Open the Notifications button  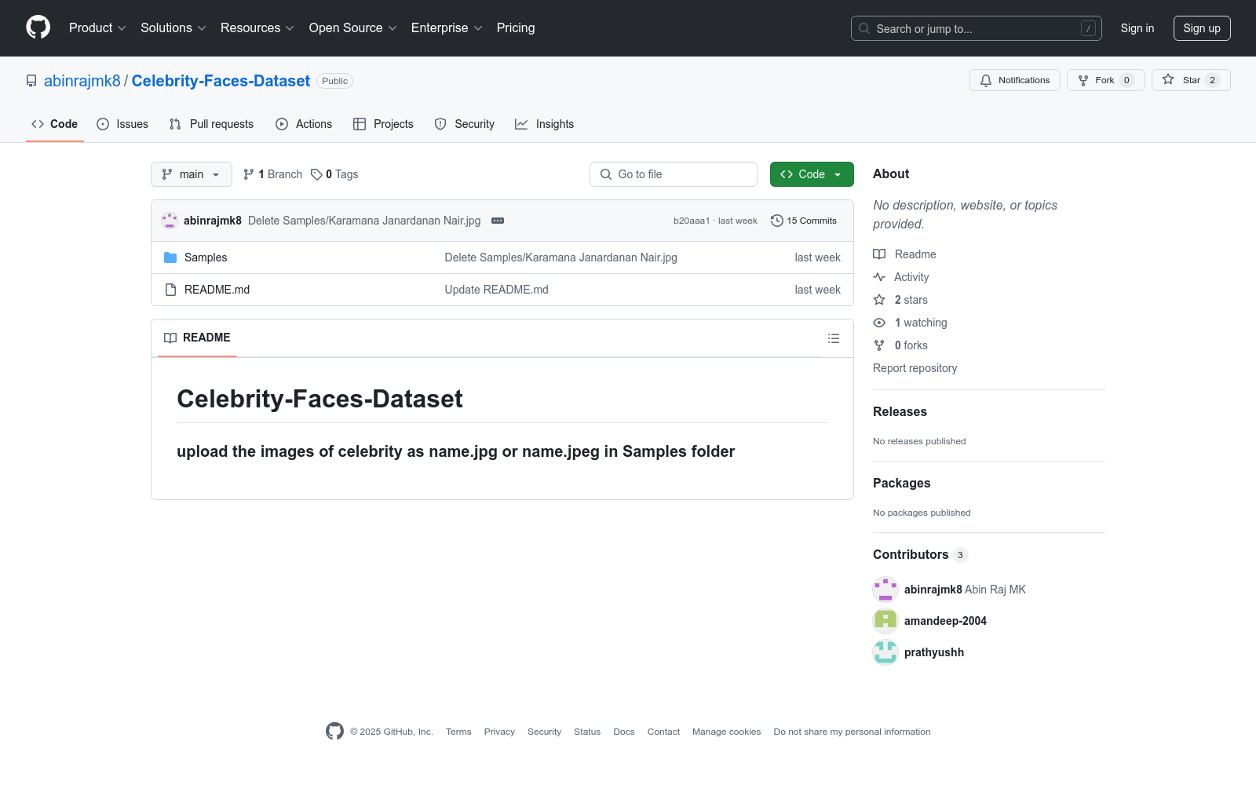tap(1015, 80)
